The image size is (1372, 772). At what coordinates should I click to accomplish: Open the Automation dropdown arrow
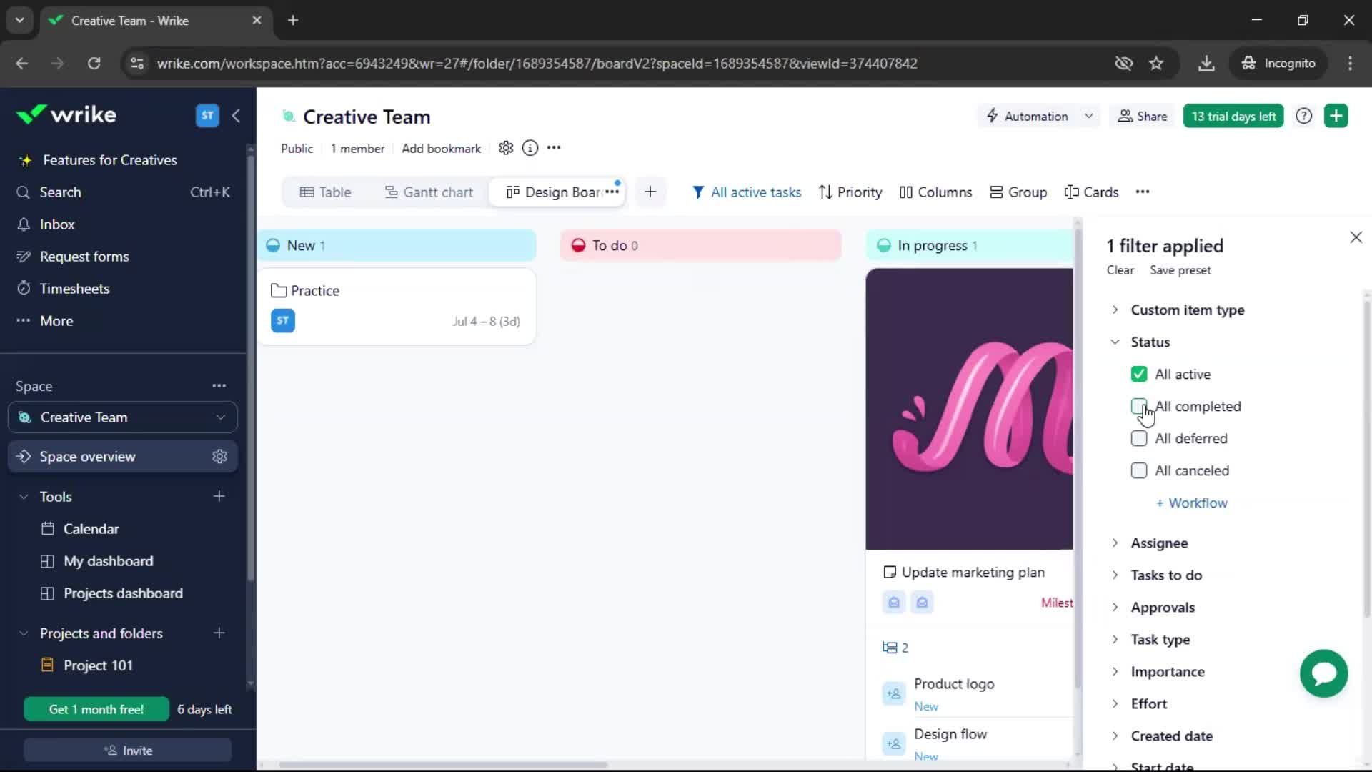click(x=1088, y=116)
